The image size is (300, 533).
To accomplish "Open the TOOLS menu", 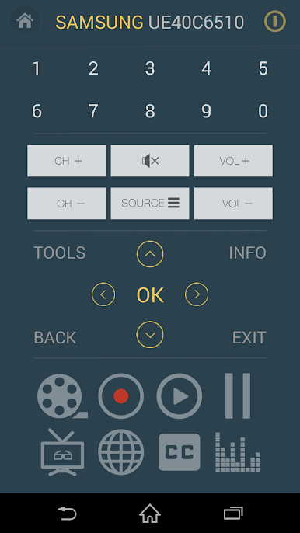I will tap(60, 253).
